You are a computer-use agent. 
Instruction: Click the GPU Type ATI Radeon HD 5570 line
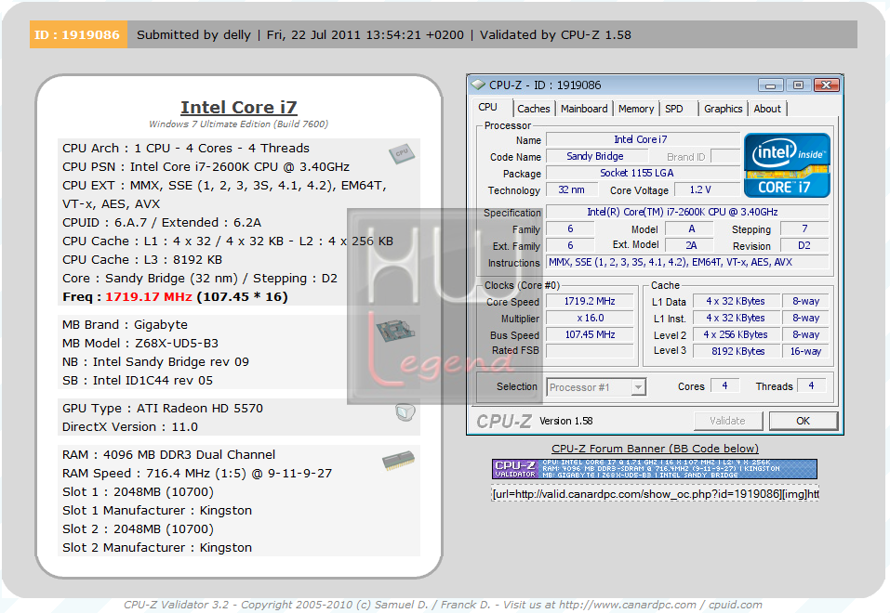[163, 409]
